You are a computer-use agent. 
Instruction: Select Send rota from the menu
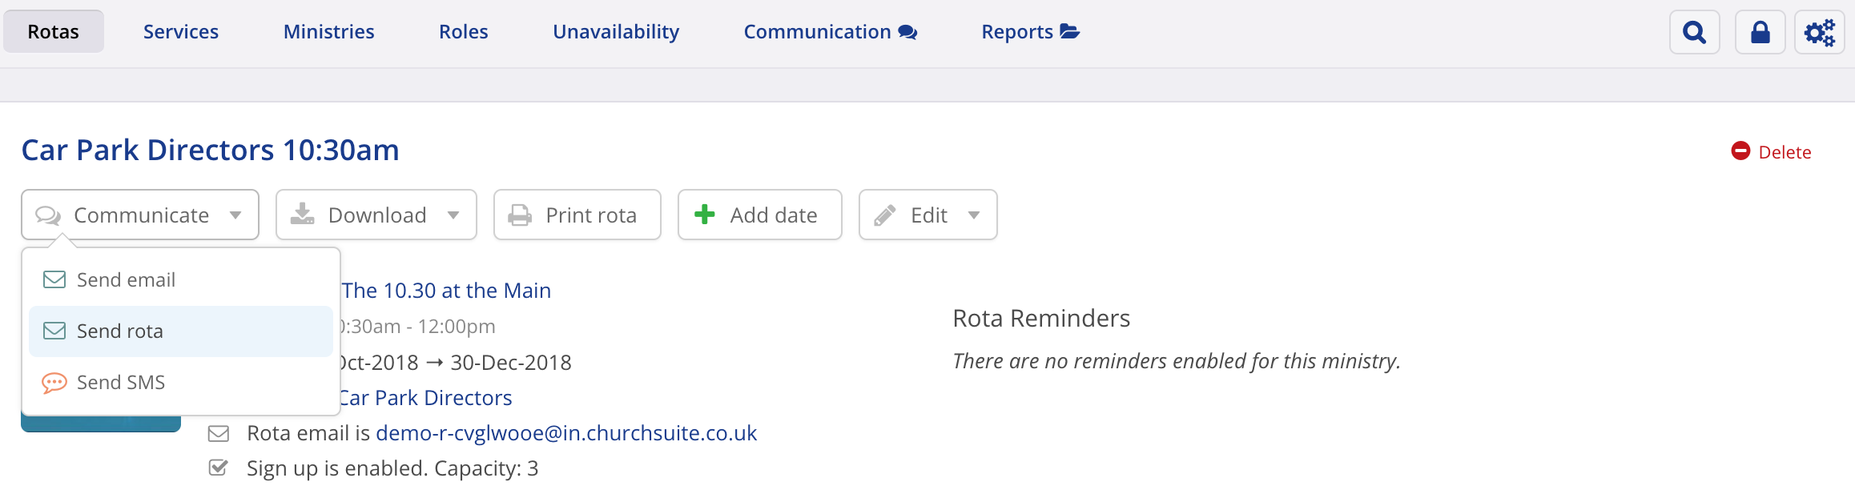click(x=120, y=331)
